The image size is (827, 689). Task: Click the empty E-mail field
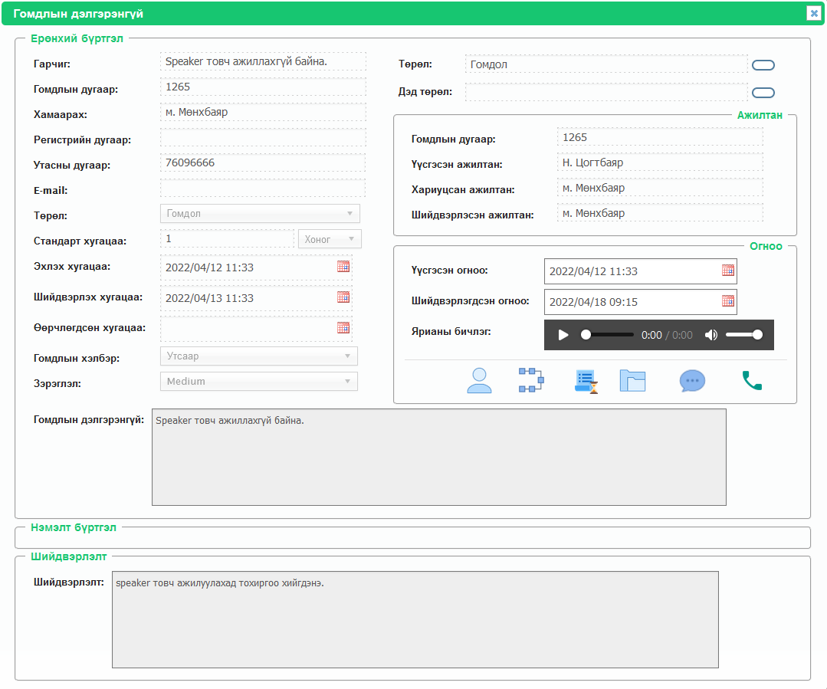click(263, 188)
